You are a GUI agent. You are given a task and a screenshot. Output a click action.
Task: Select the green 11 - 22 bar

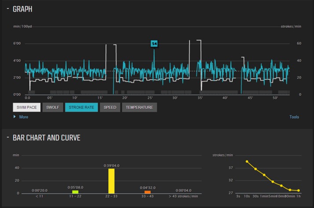coord(75,192)
